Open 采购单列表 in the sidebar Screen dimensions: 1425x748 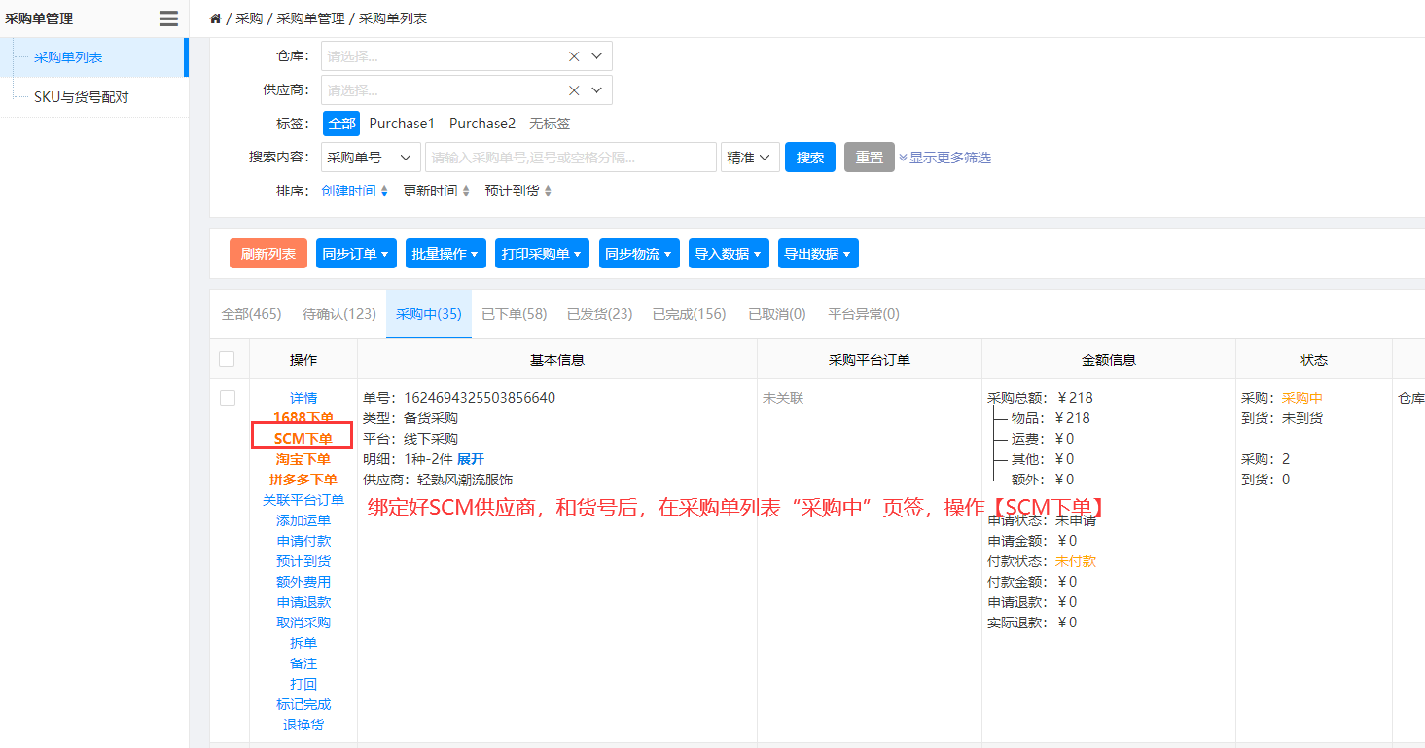point(93,57)
